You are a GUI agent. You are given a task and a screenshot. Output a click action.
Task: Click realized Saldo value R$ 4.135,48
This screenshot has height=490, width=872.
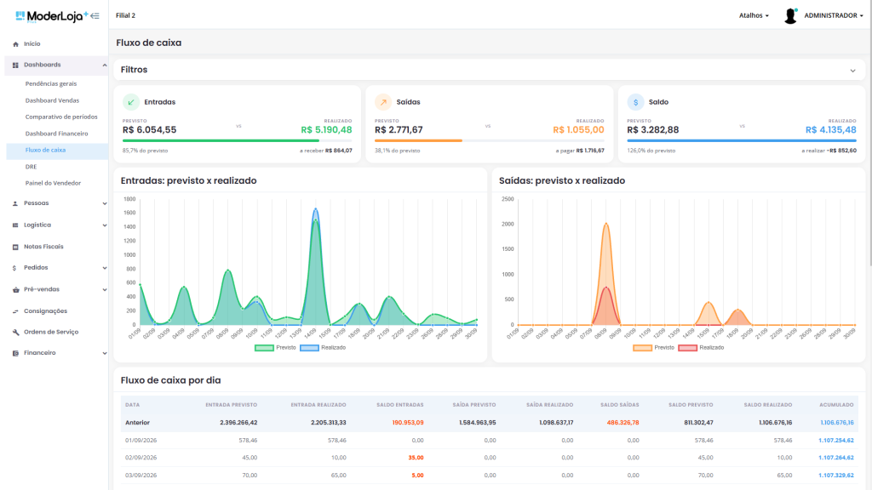point(831,130)
